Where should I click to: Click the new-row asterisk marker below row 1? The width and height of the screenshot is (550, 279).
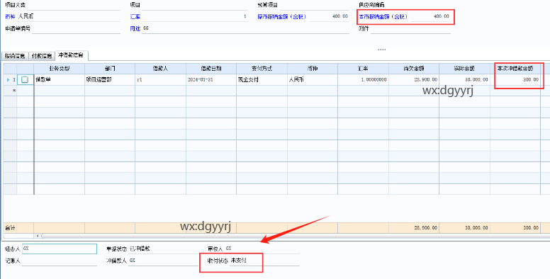[x=14, y=91]
